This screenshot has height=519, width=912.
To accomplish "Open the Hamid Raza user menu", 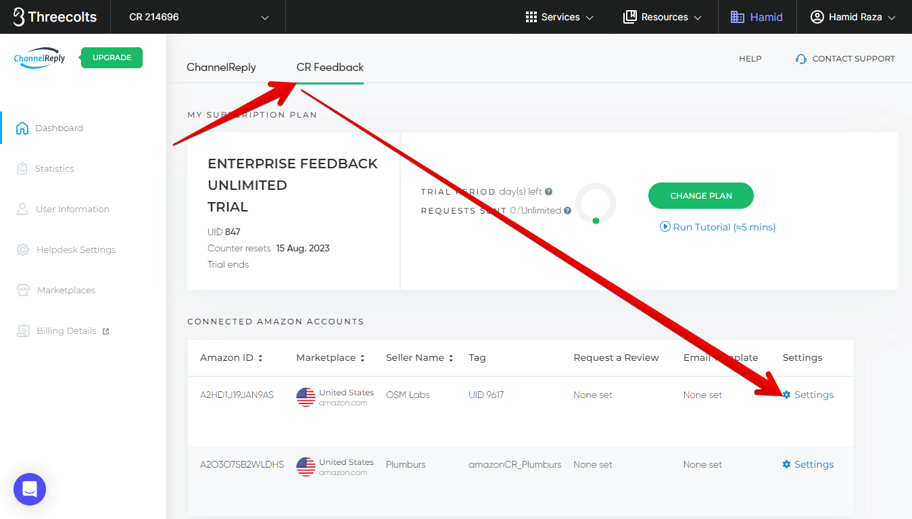I will (854, 17).
